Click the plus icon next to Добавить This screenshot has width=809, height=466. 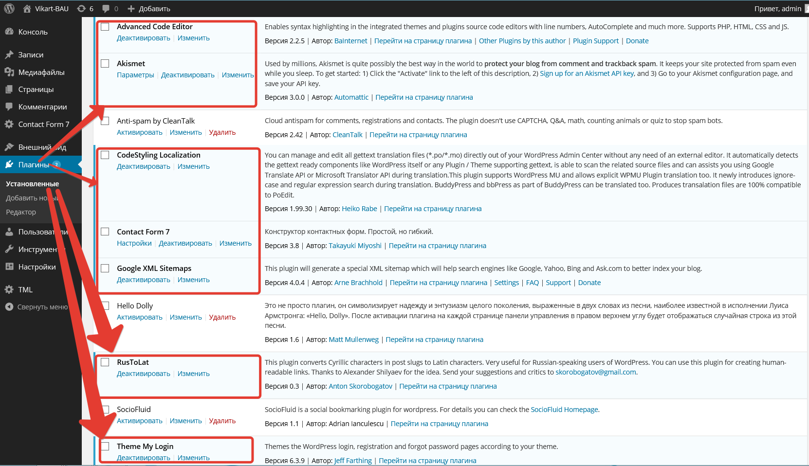pyautogui.click(x=131, y=9)
